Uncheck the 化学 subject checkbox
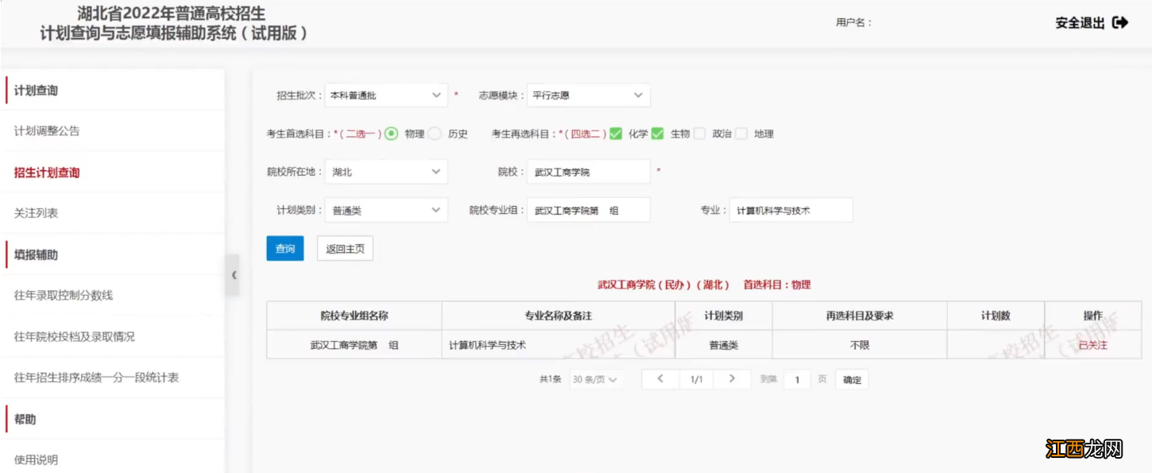This screenshot has height=473, width=1152. coord(615,134)
